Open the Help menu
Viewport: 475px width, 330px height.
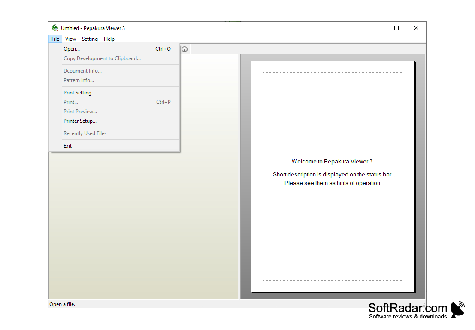109,39
